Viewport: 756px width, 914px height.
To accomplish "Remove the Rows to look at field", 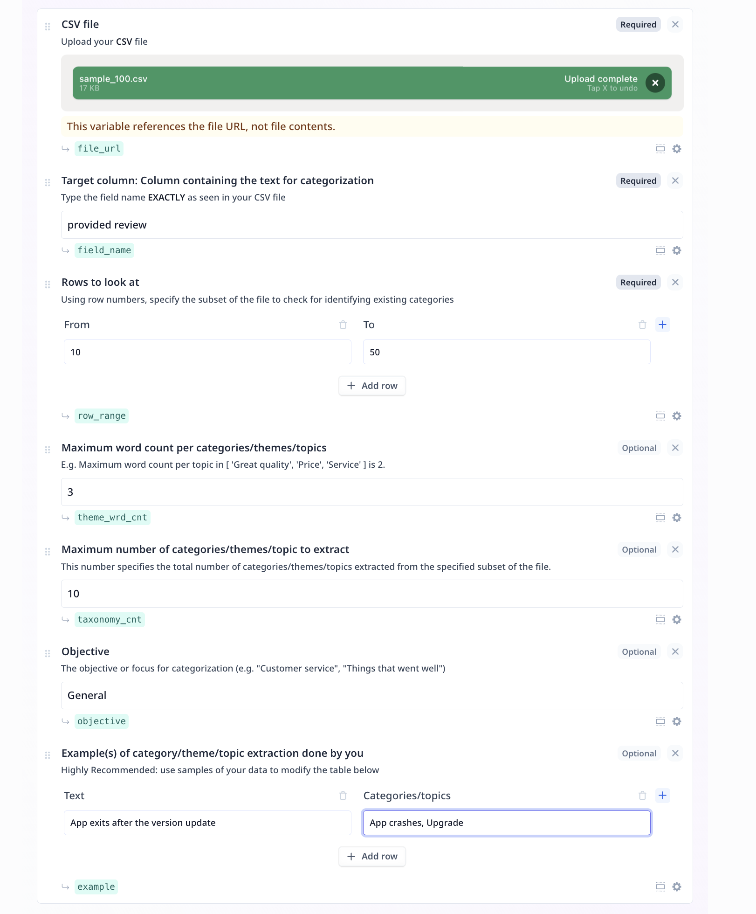I will point(675,282).
